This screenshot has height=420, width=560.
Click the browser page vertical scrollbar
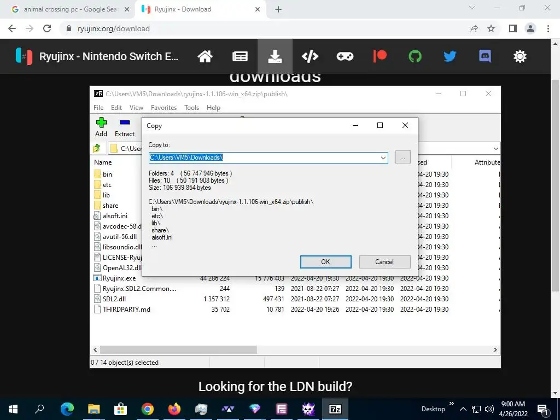pos(555,186)
